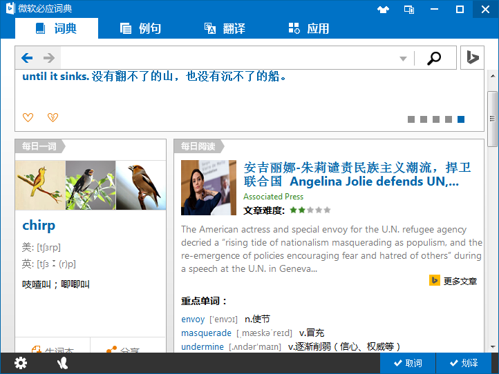Screen dimensions: 499x374
Task: Open the 词典 tab
Action: click(x=57, y=28)
